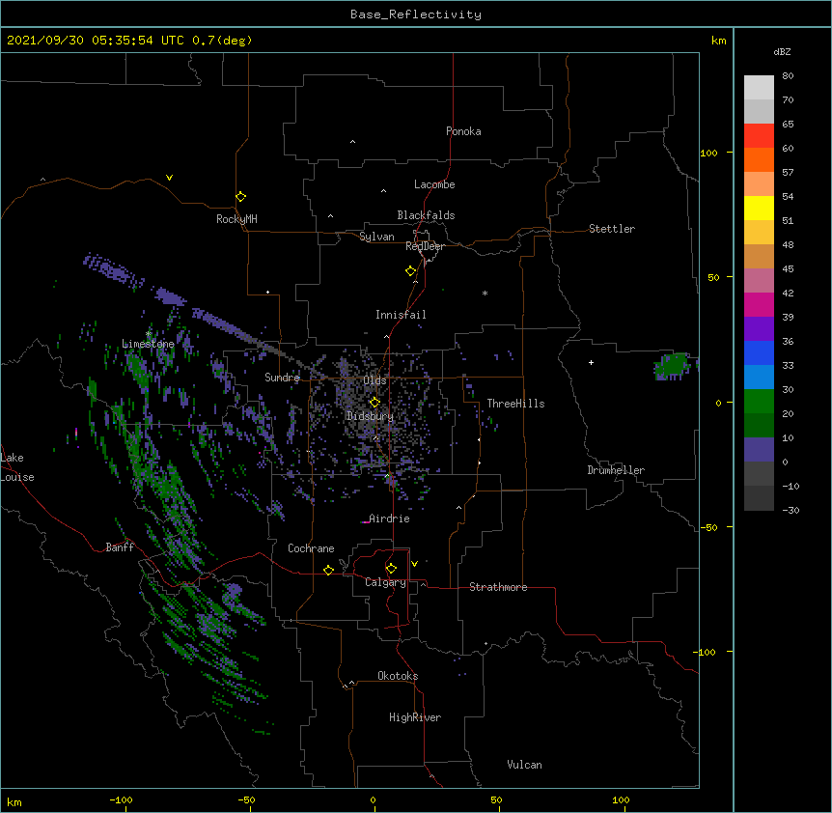Screen dimensions: 832x813
Task: Click the Ponoka city label
Action: [463, 131]
